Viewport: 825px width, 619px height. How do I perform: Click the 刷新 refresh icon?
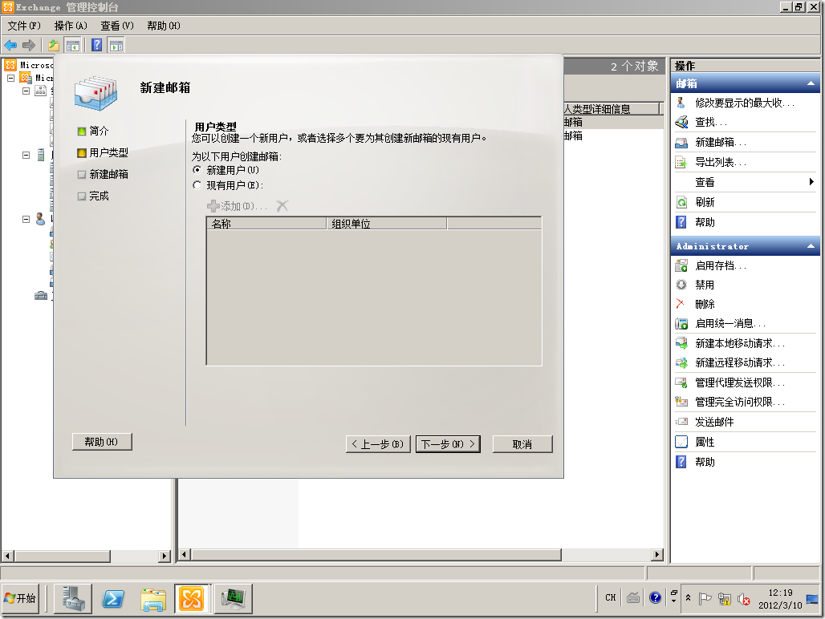[681, 202]
